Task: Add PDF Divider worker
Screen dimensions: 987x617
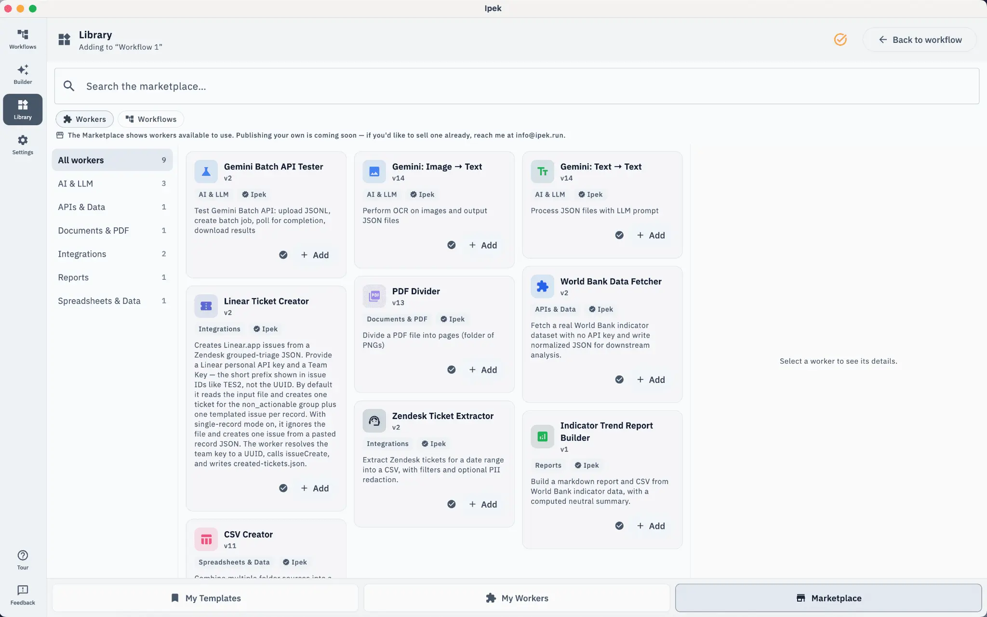Action: 483,369
